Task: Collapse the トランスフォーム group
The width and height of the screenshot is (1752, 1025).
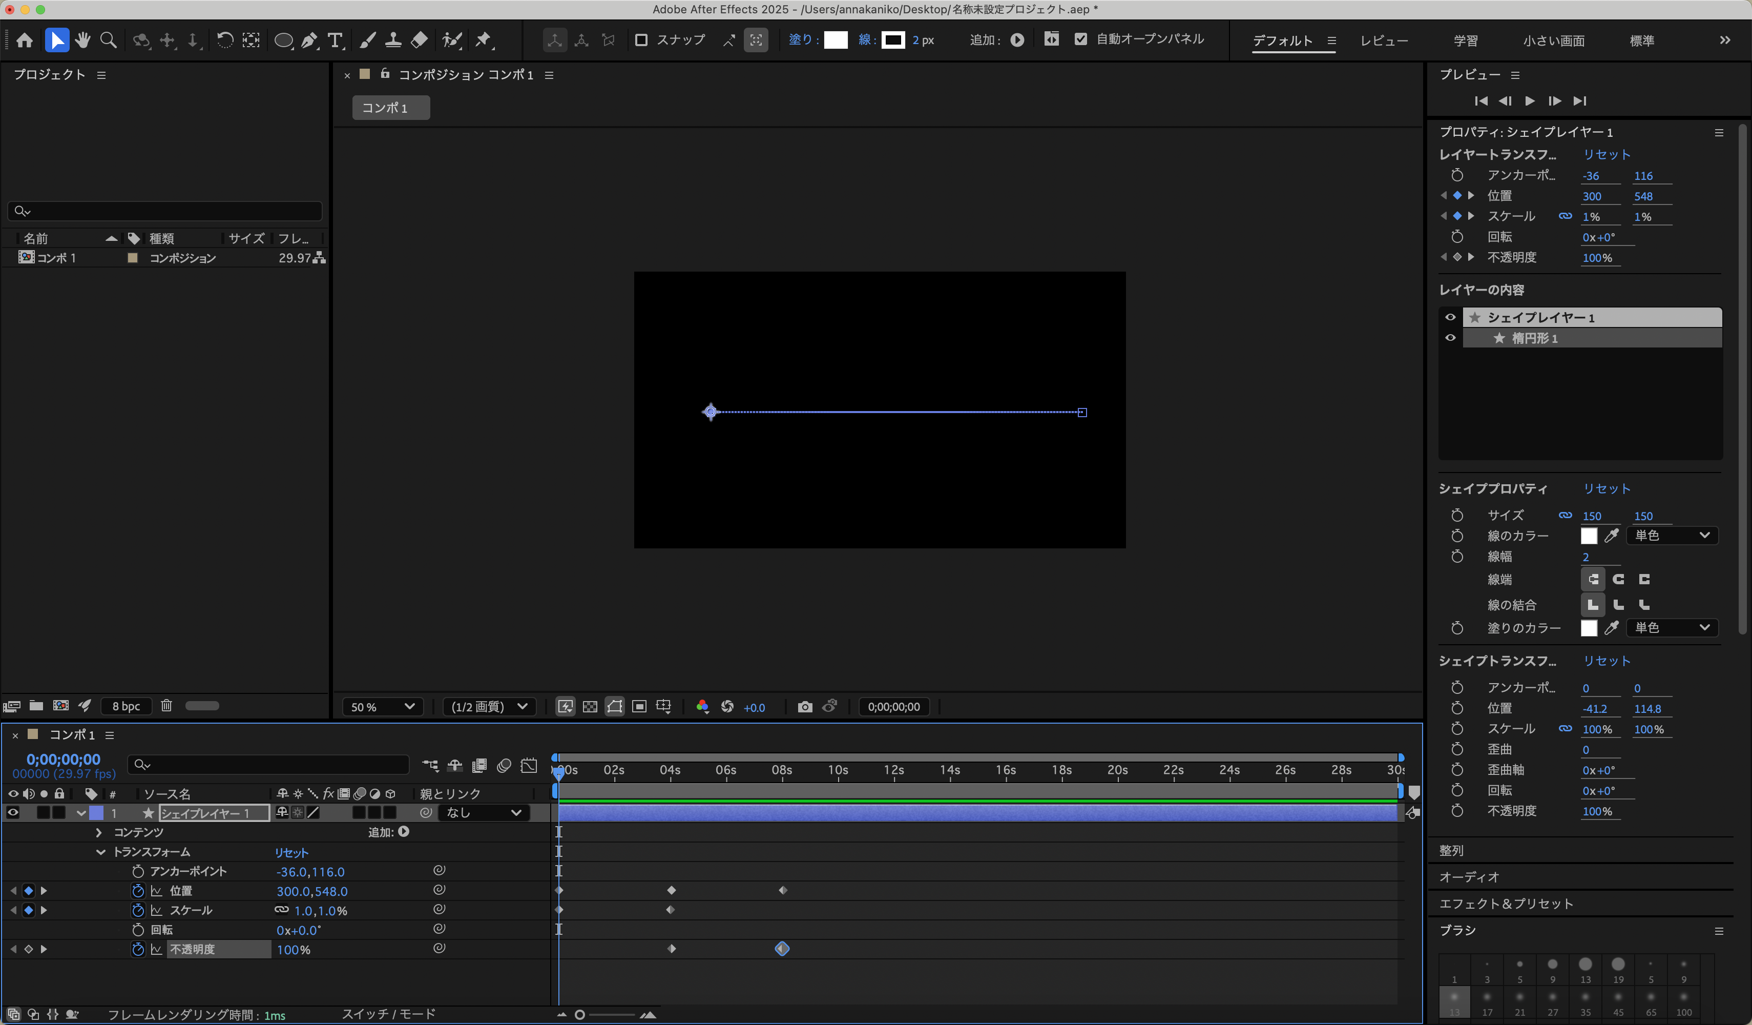Action: coord(100,852)
